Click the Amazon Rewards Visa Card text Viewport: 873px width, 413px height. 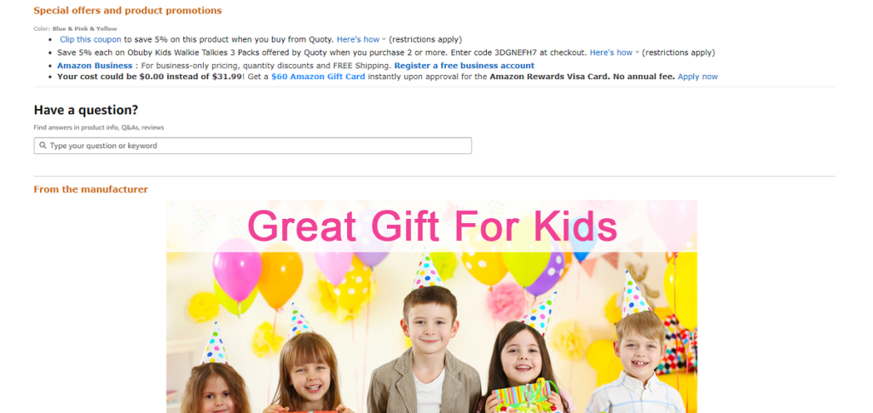click(x=549, y=77)
